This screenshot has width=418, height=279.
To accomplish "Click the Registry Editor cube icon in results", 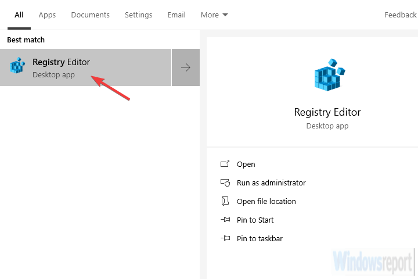I will click(17, 66).
